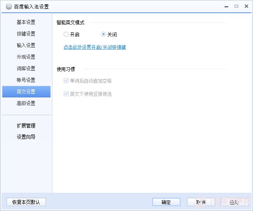Confirm settings with 确定 button
Viewport: 253px width, 211px height.
(166, 202)
